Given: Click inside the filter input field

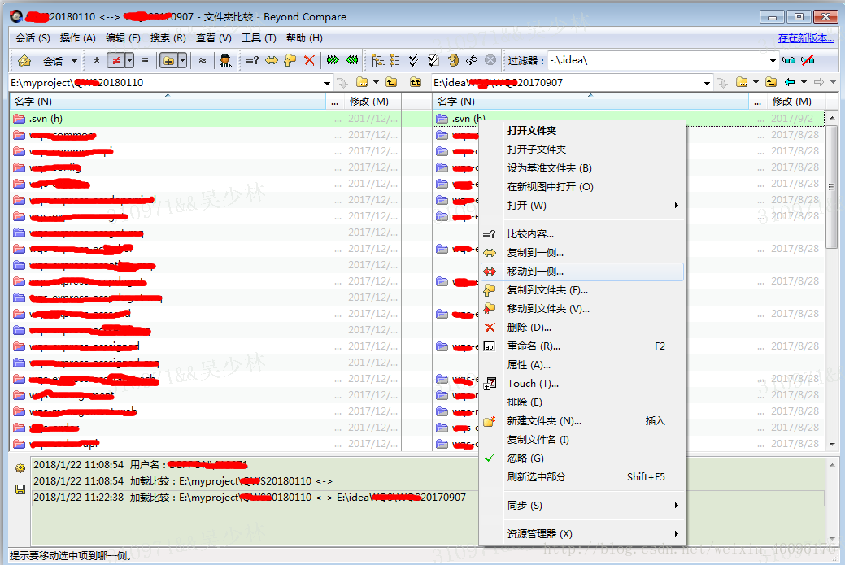Looking at the screenshot, I should point(657,60).
